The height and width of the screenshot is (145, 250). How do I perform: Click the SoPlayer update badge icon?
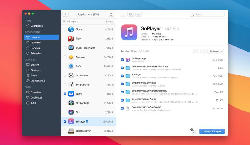click(x=87, y=121)
